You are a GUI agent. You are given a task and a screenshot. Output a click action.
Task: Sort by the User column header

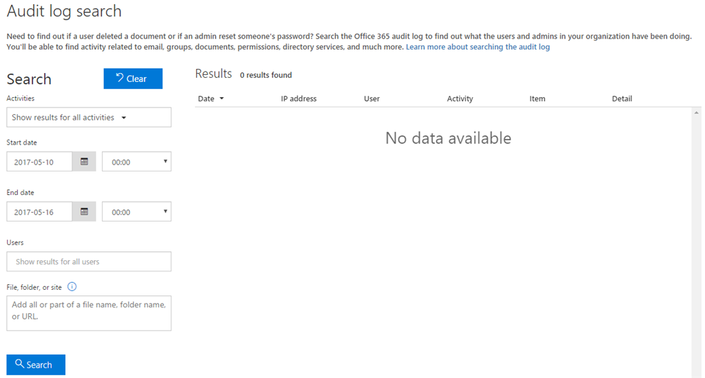(372, 98)
